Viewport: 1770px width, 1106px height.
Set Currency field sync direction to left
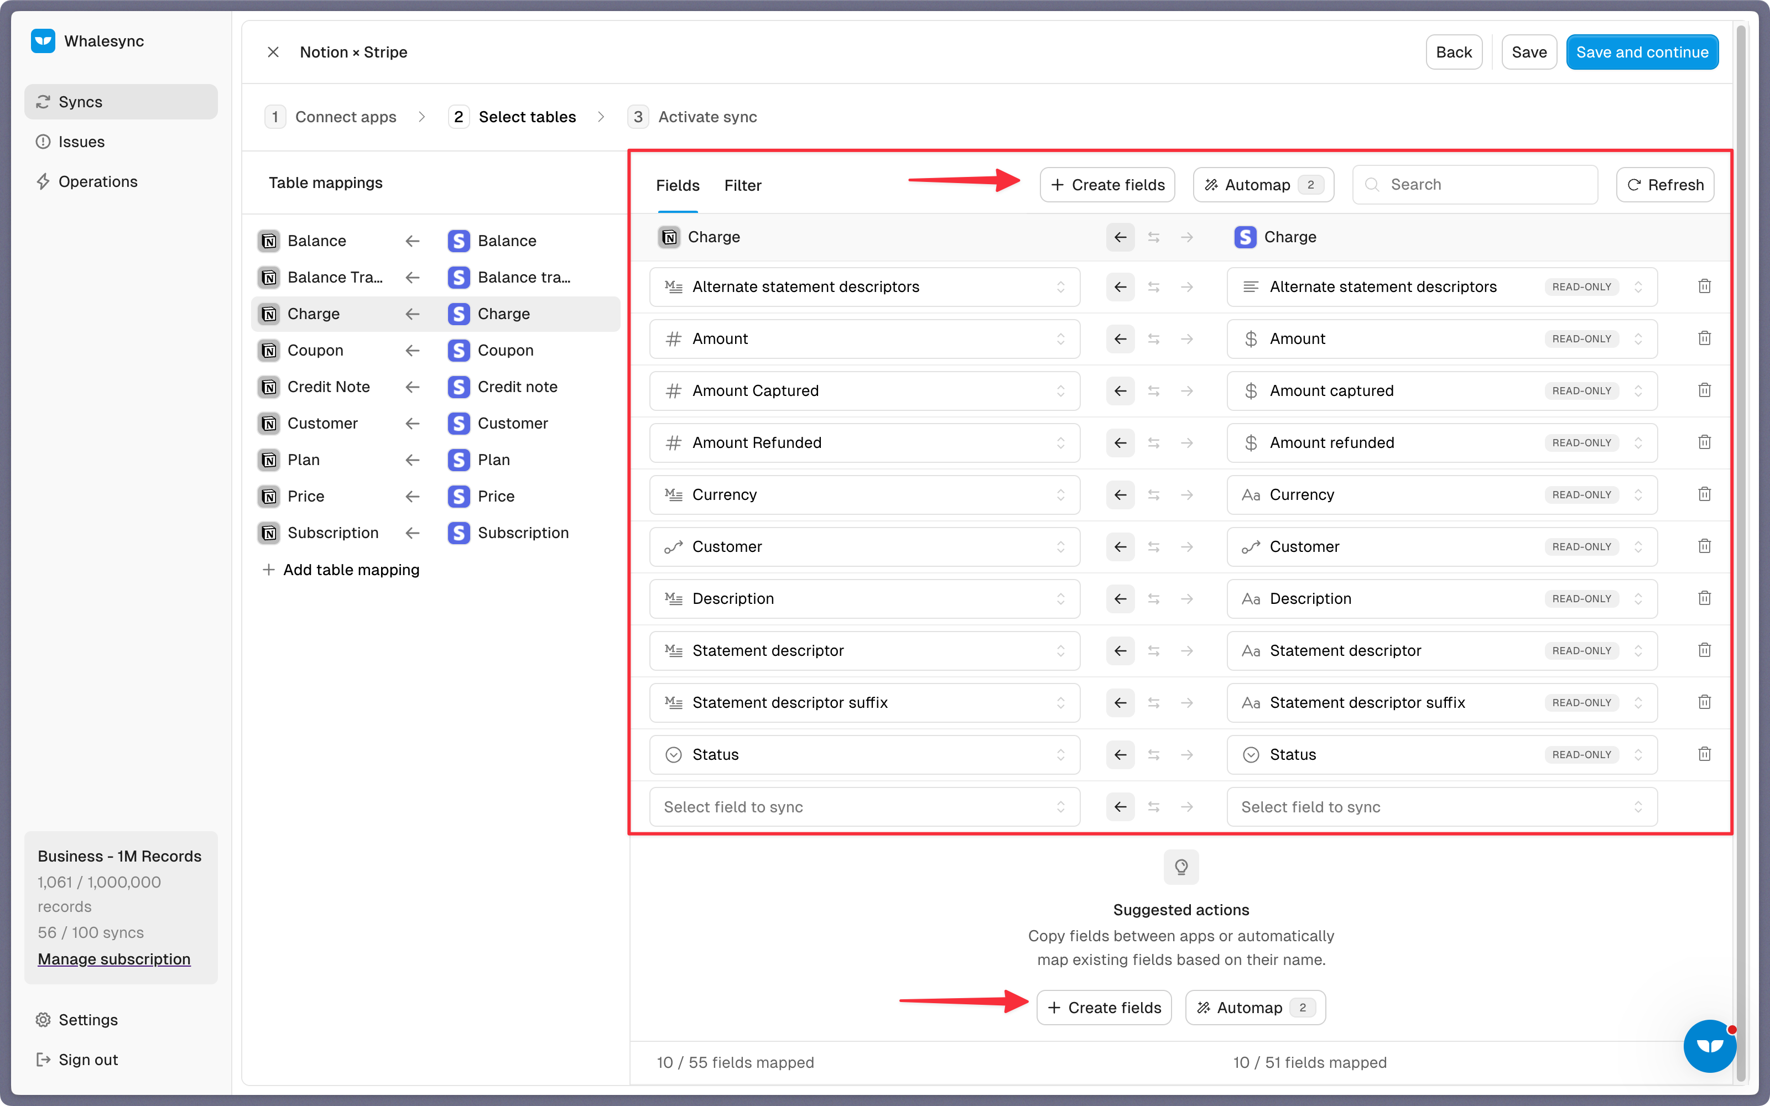(x=1120, y=494)
